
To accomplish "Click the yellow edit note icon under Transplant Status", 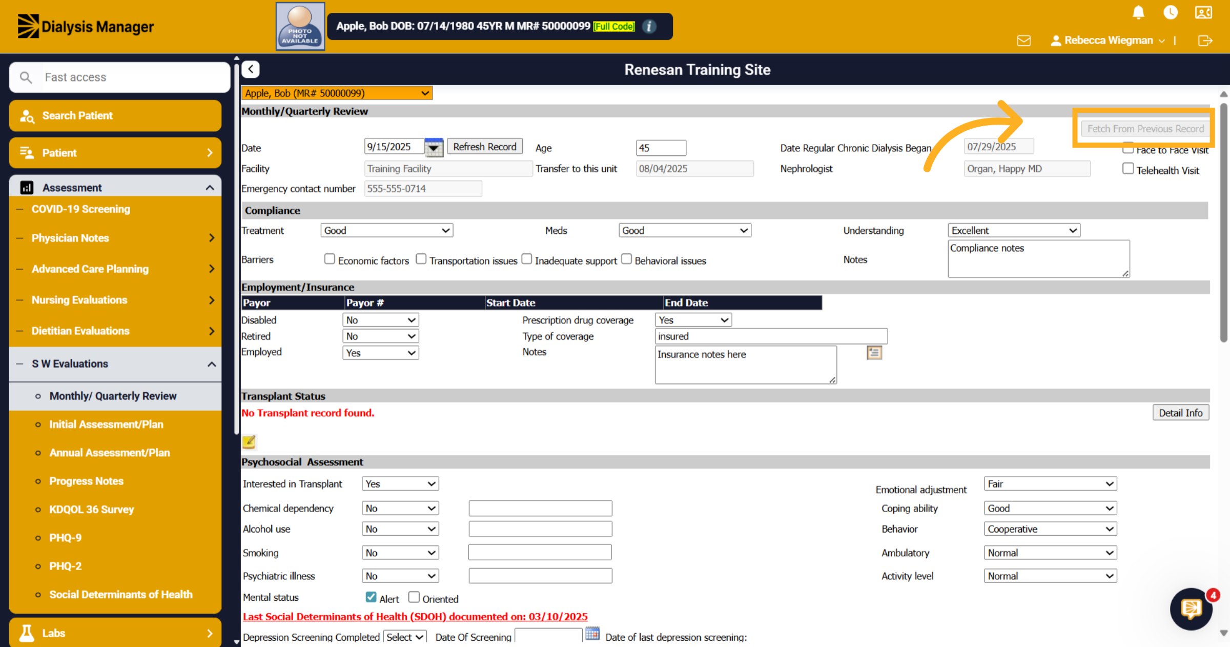I will tap(249, 441).
